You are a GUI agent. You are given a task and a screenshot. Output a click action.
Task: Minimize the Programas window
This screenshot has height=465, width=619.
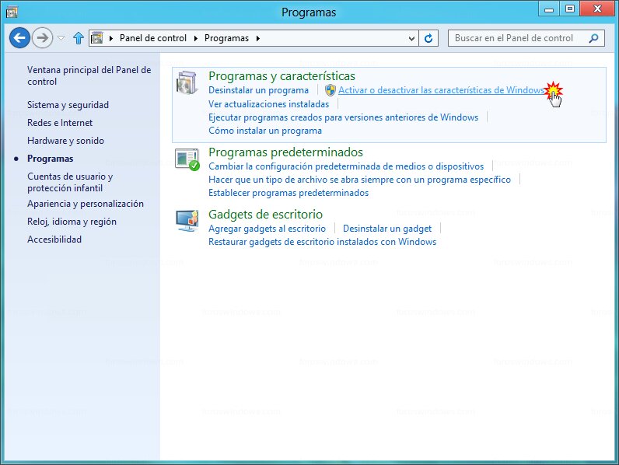tap(549, 9)
